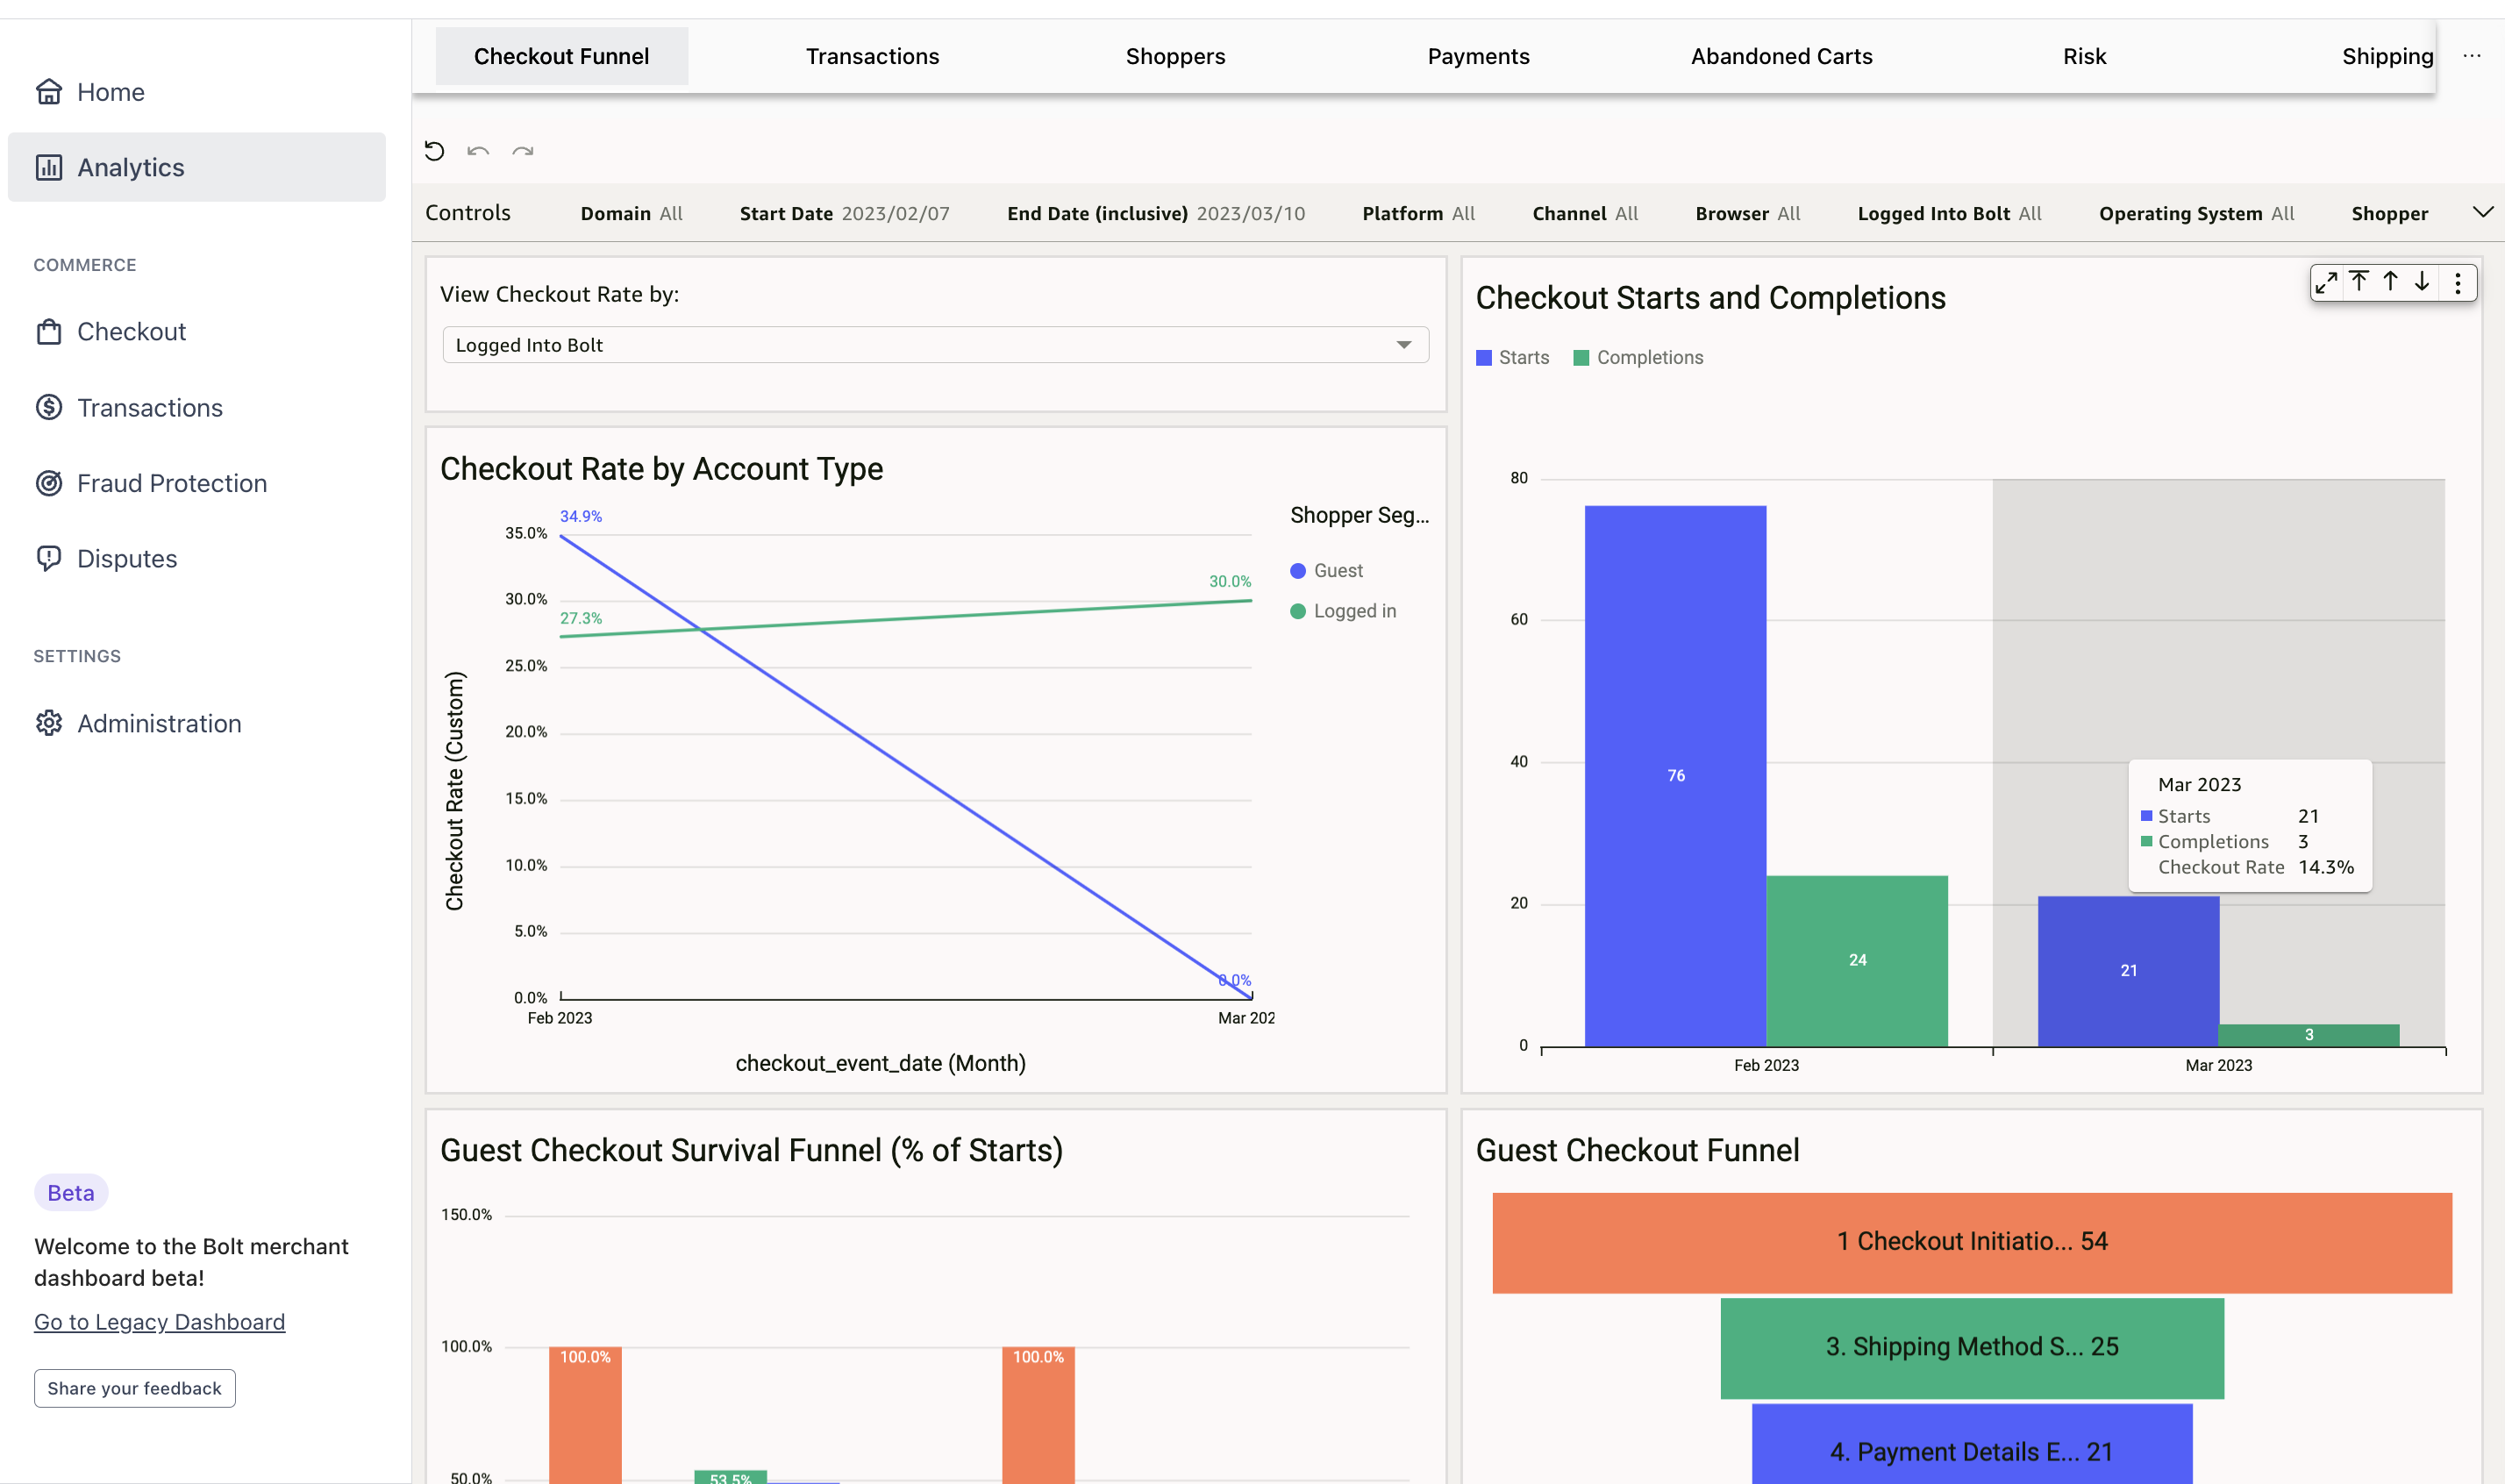Maximize the Checkout Starts and Completions chart
Screen dimensions: 2505x1484
pyautogui.click(x=2327, y=283)
